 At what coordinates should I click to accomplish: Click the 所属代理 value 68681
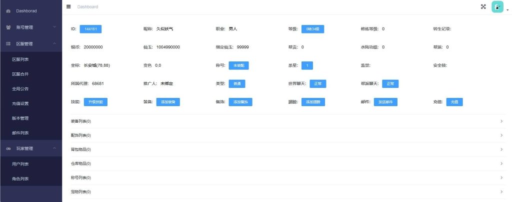tap(98, 84)
